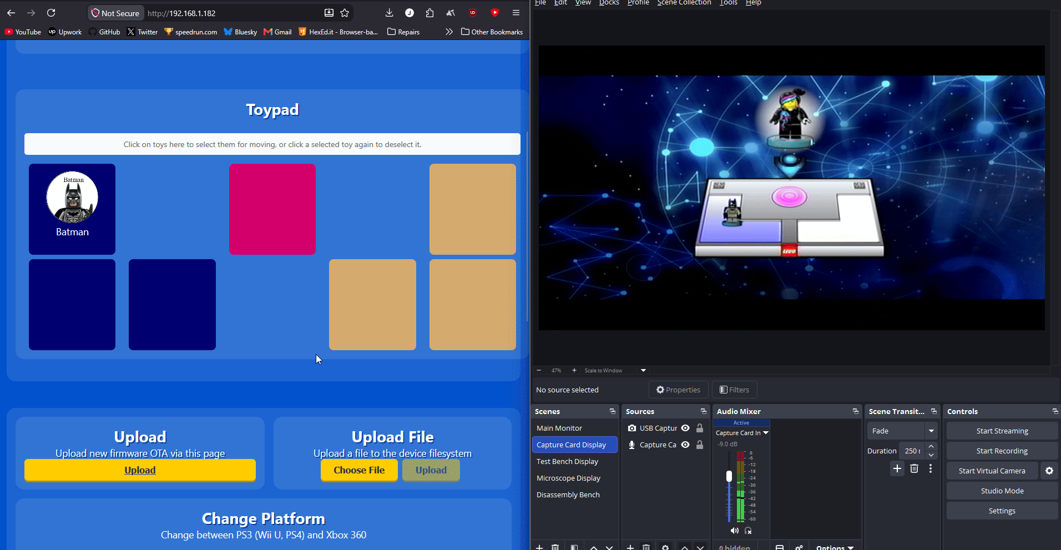Screen dimensions: 1061x550
Task: Toggle Studio Mode in OBS
Action: 1002,491
